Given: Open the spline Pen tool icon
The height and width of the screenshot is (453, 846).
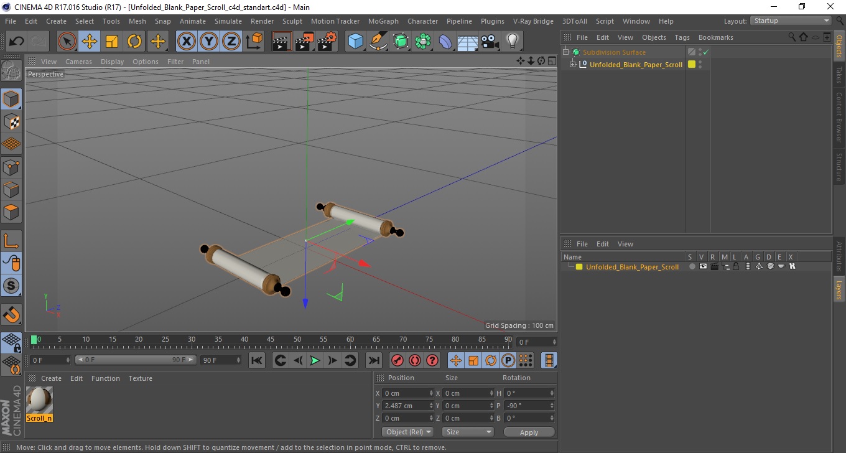Looking at the screenshot, I should pos(378,42).
